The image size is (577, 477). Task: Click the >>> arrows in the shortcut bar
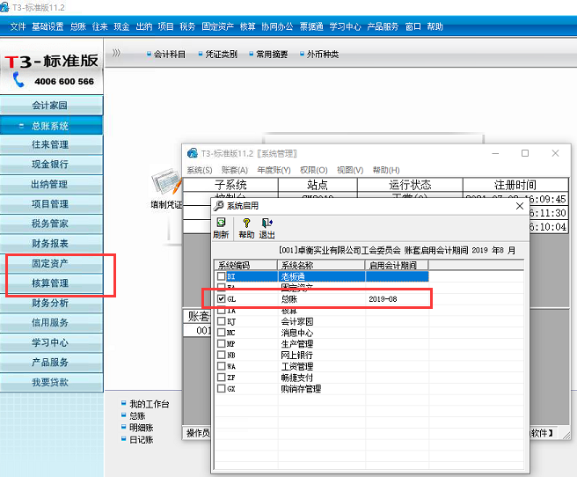(x=116, y=53)
